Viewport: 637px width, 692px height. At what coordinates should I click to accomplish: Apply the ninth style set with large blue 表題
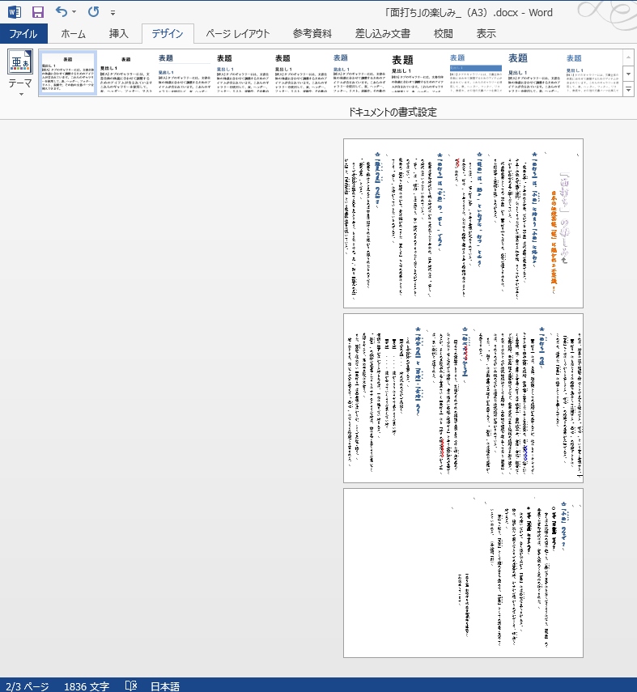click(533, 74)
